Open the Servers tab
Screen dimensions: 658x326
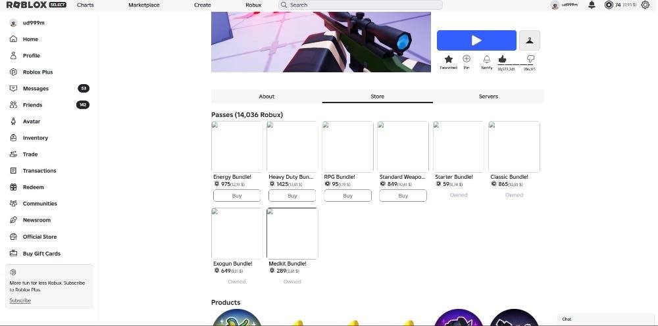coord(488,97)
